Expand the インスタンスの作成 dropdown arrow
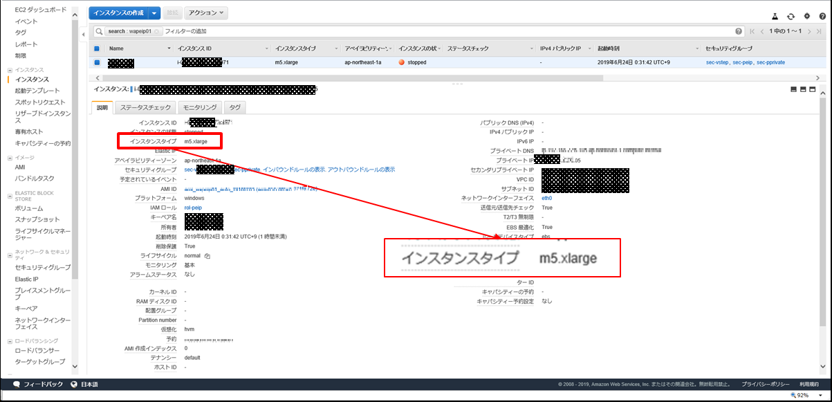Image resolution: width=832 pixels, height=402 pixels. coord(154,13)
